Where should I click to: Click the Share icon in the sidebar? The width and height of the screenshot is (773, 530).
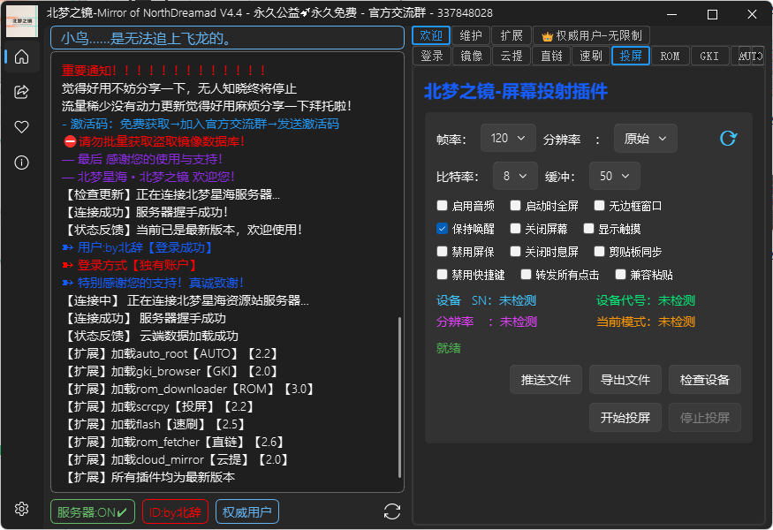21,92
